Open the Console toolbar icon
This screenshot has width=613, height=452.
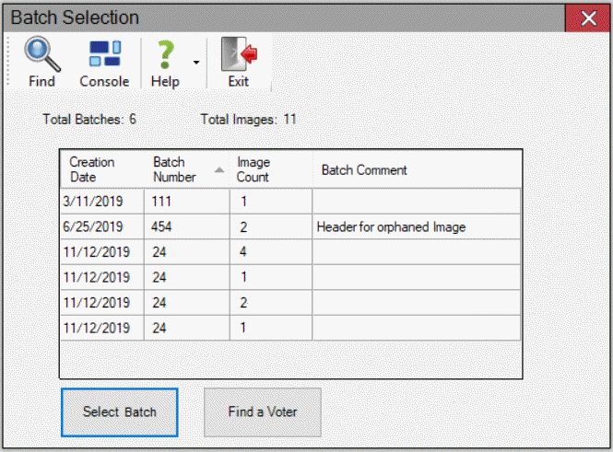pos(105,53)
